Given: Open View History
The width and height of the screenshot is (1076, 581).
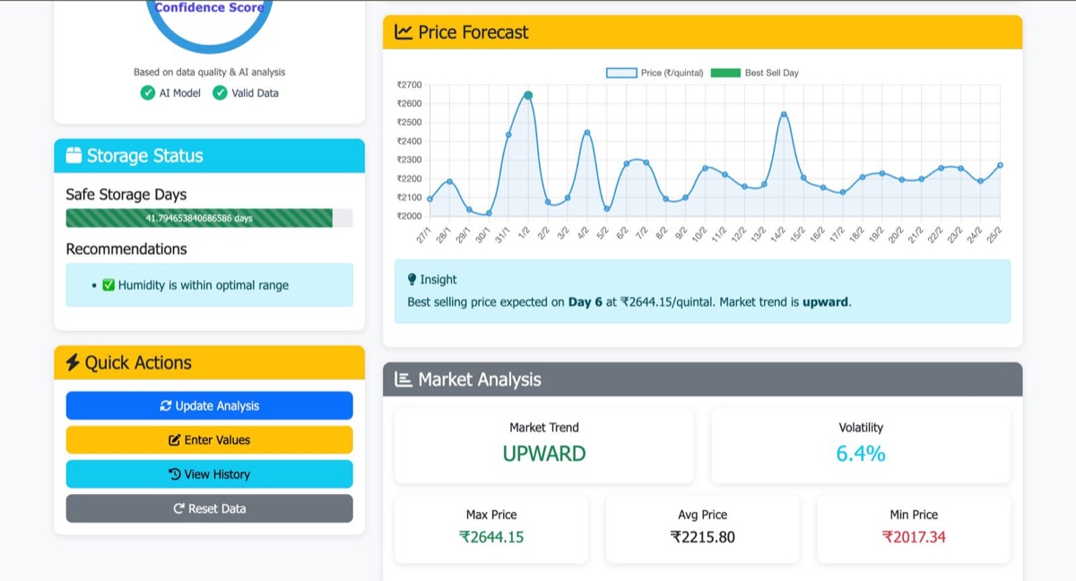Looking at the screenshot, I should (x=209, y=474).
